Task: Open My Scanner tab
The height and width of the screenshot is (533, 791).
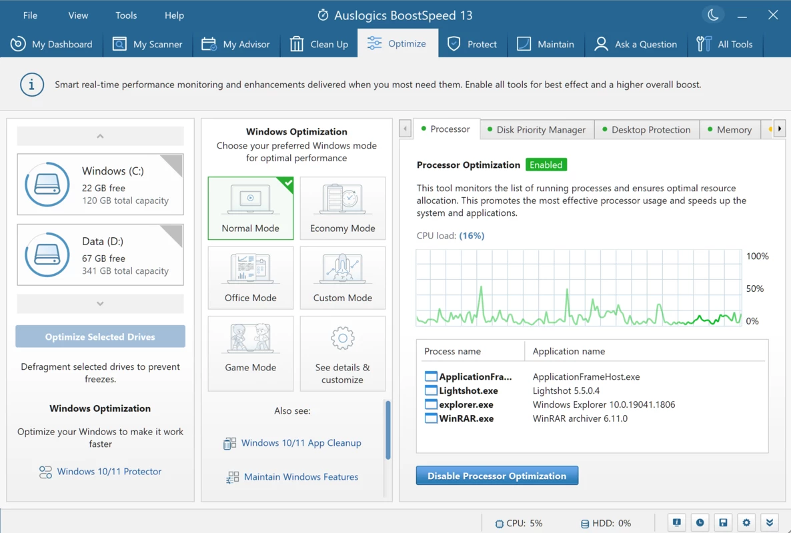Action: (147, 44)
